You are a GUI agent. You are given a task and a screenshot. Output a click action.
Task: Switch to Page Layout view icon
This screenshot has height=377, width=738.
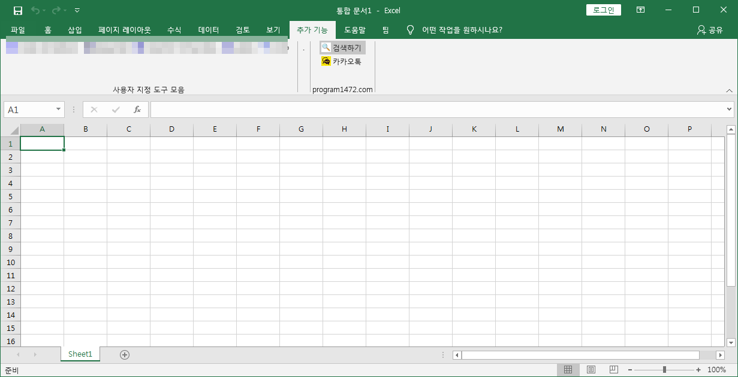(x=591, y=370)
